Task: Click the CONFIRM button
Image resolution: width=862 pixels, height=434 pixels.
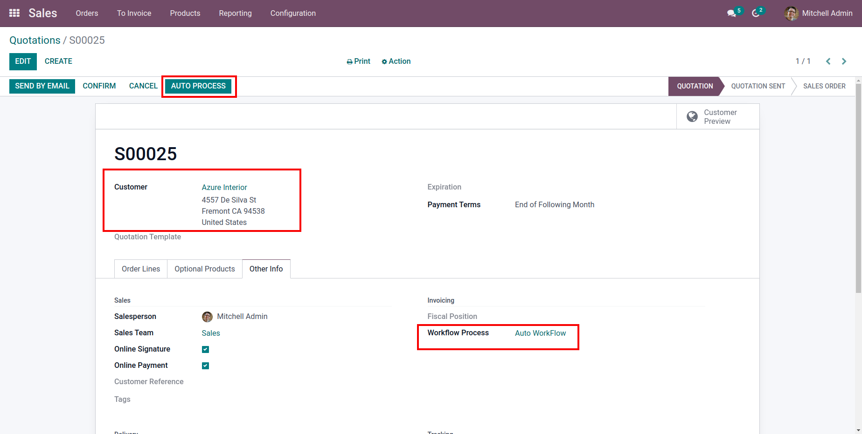Action: tap(99, 86)
